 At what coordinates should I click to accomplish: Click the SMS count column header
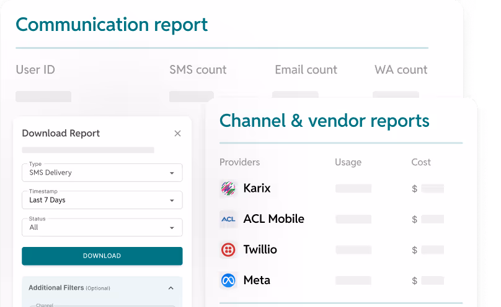pyautogui.click(x=198, y=70)
